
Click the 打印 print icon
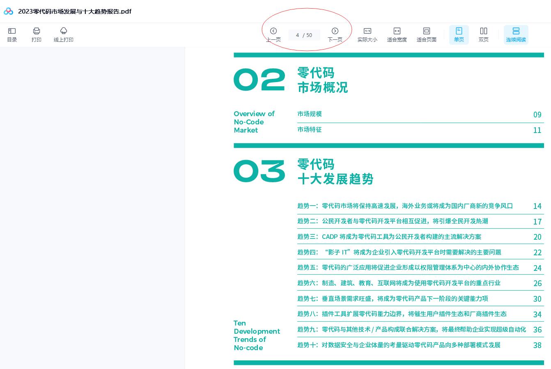pos(37,34)
